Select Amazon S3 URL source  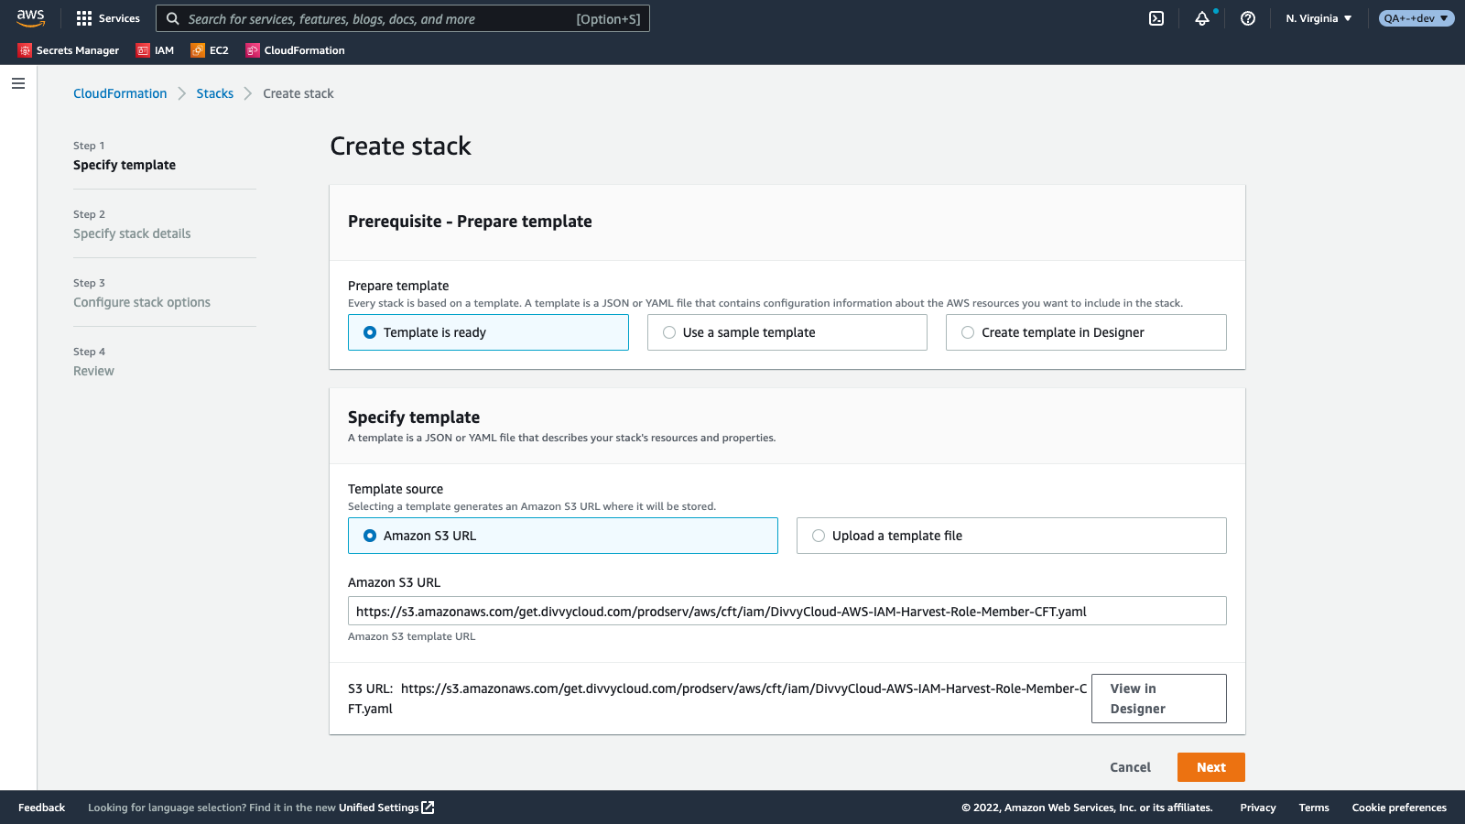pyautogui.click(x=563, y=536)
